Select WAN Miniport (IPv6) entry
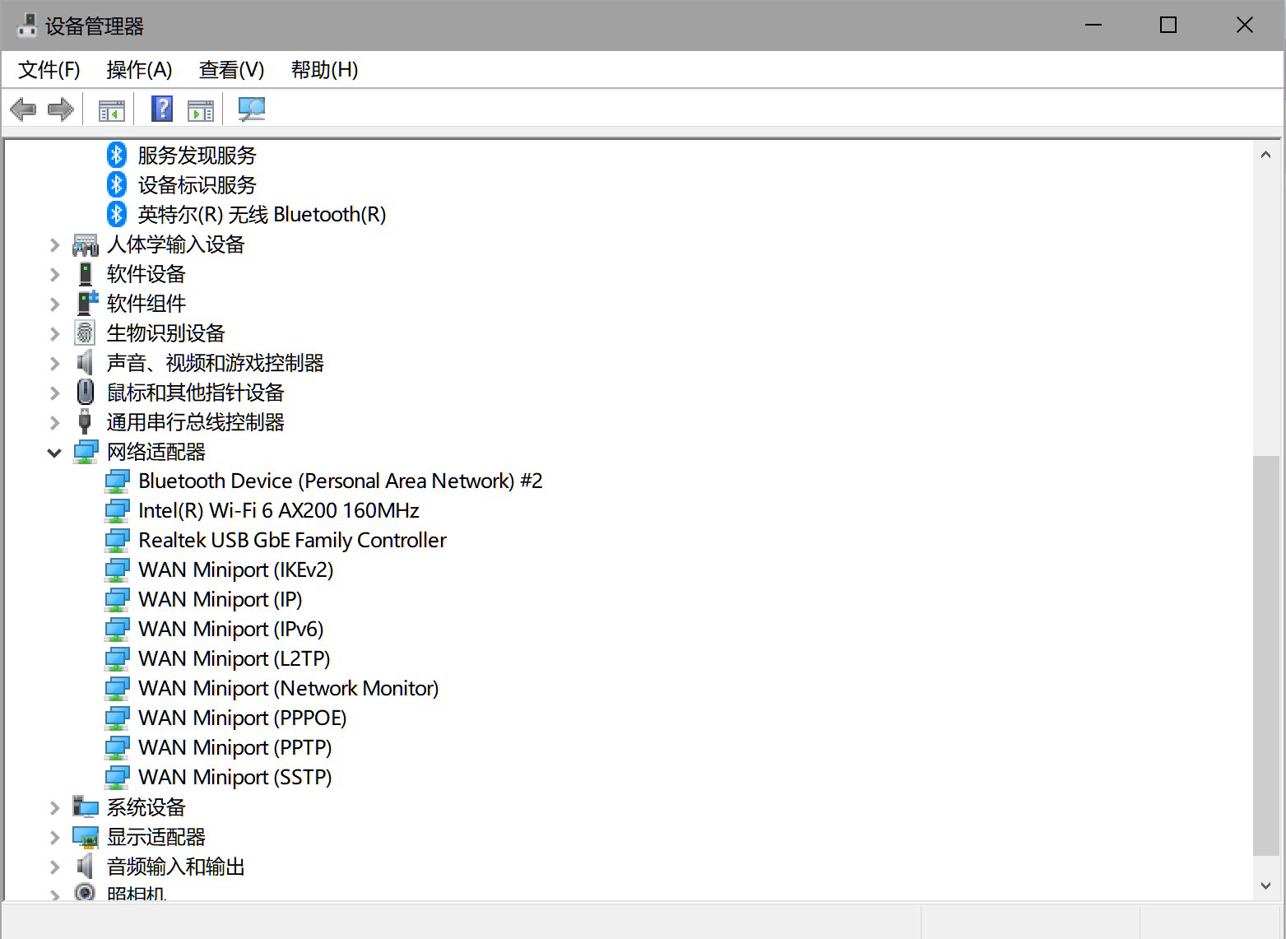 point(231,629)
